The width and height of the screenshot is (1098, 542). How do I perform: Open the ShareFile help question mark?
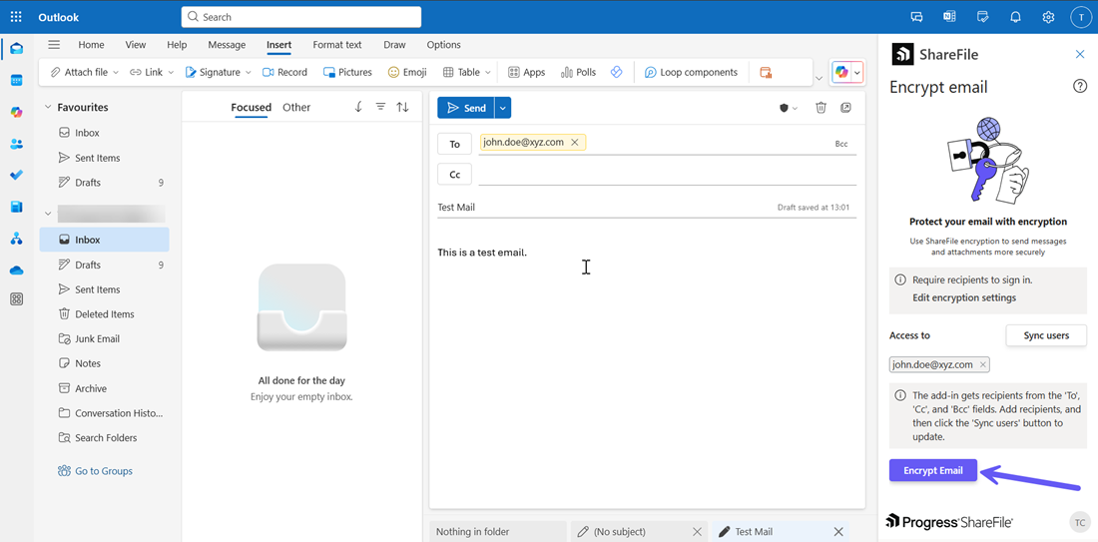[1079, 87]
